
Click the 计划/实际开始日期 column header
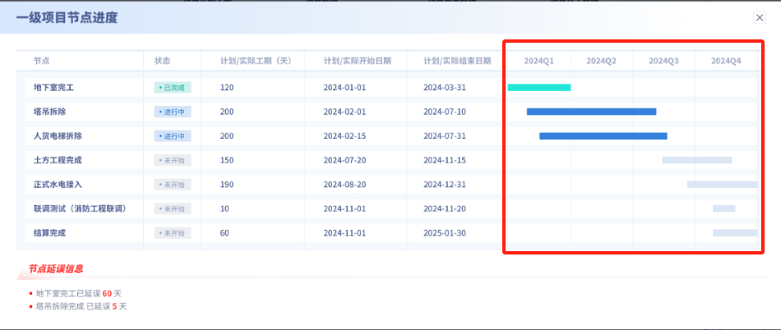pos(357,61)
